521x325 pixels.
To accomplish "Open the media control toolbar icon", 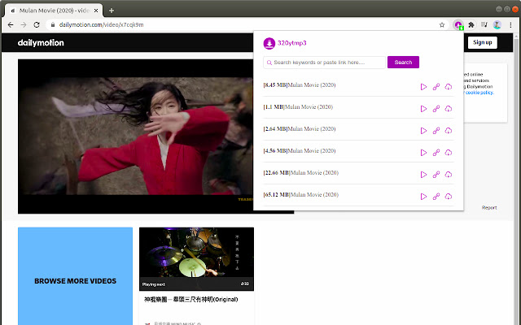I will tap(484, 25).
